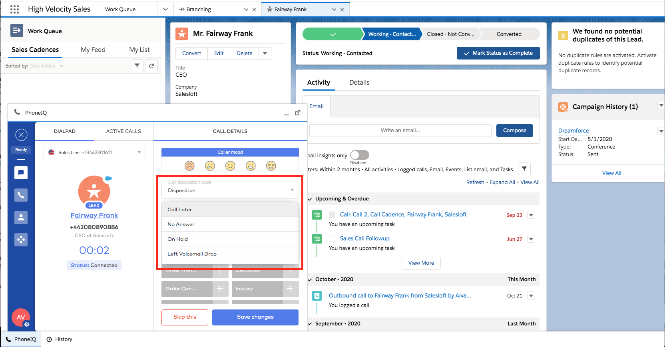The width and height of the screenshot is (665, 347).
Task: Open History in the utility bar
Action: pyautogui.click(x=60, y=339)
